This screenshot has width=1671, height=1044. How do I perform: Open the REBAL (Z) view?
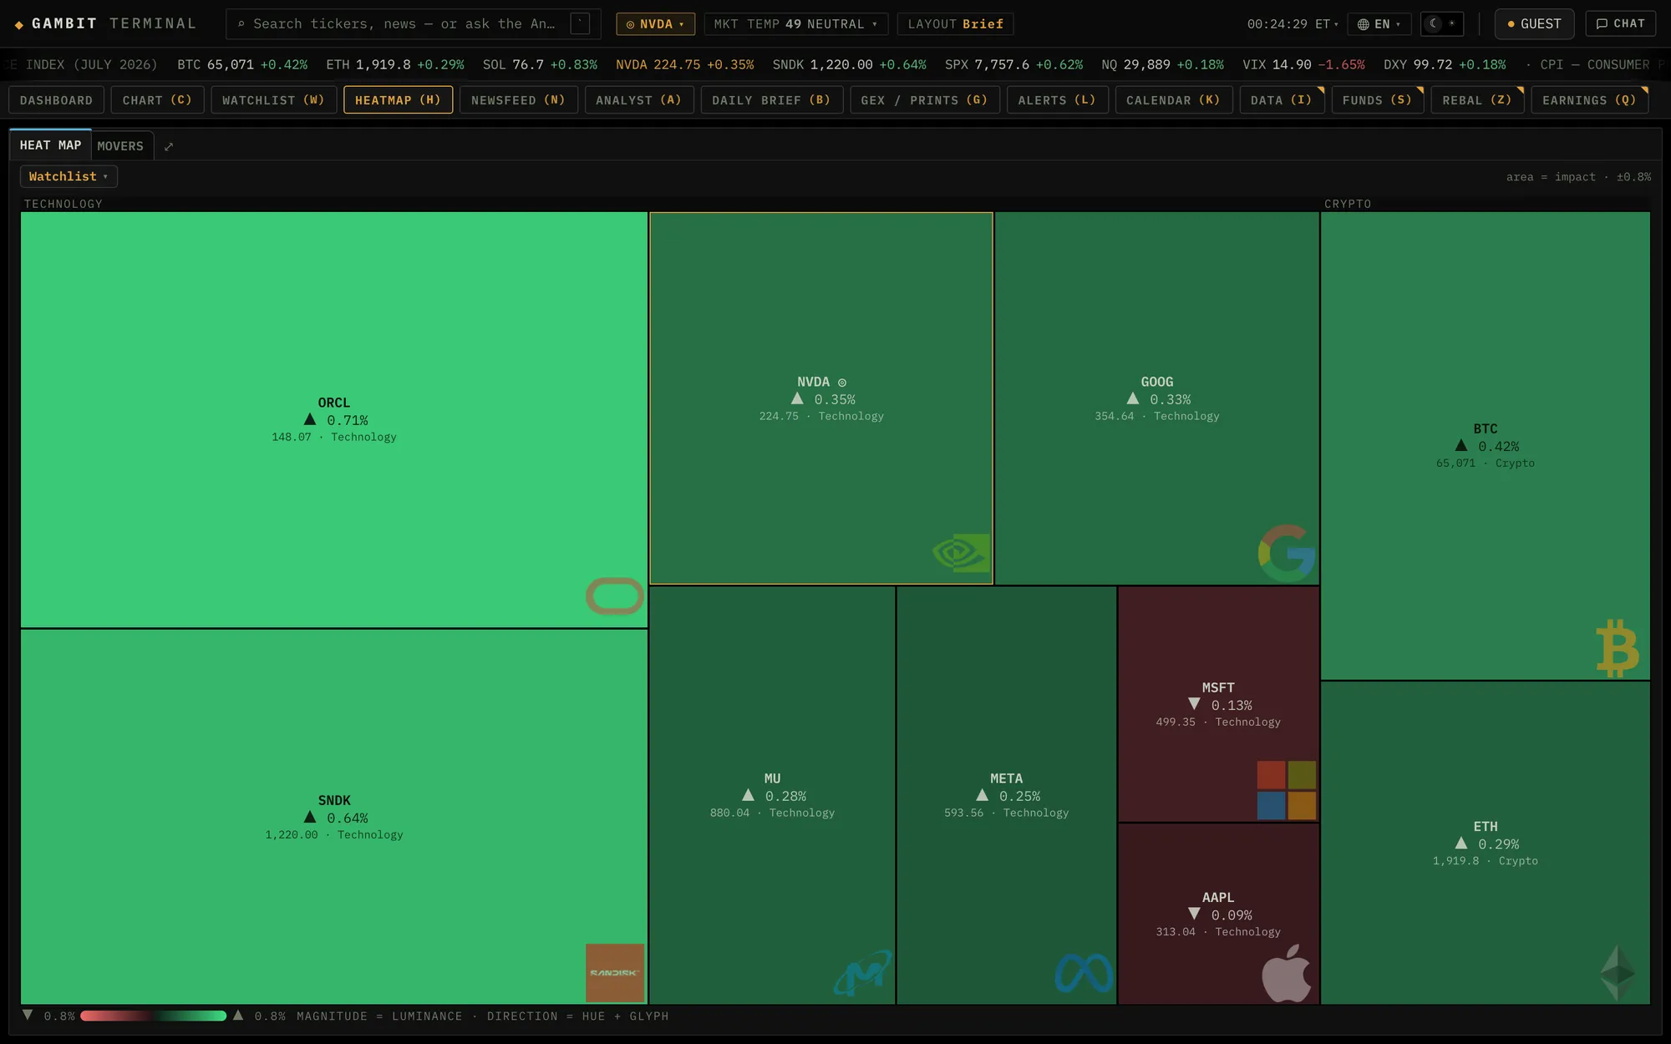[1477, 100]
